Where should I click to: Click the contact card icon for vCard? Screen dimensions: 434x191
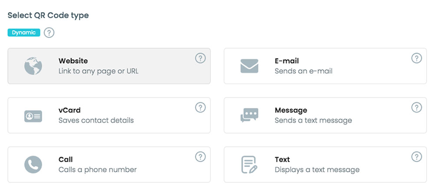[x=33, y=116]
